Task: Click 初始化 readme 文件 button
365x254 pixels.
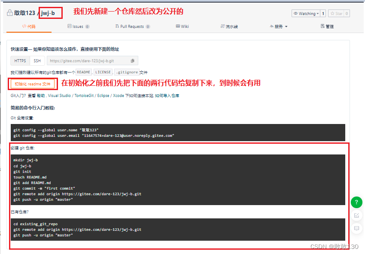Action: [x=33, y=84]
